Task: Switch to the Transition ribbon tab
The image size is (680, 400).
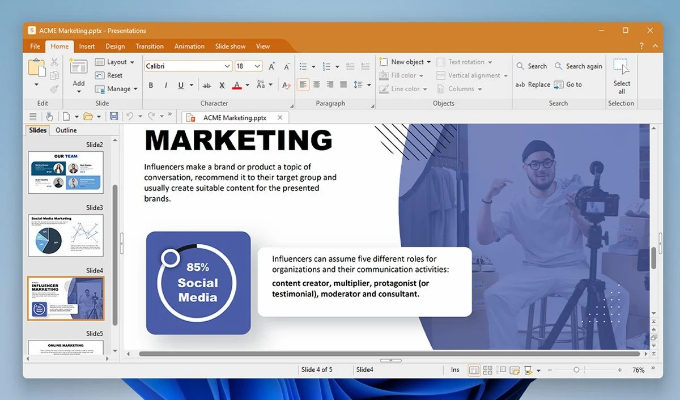Action: [x=150, y=46]
